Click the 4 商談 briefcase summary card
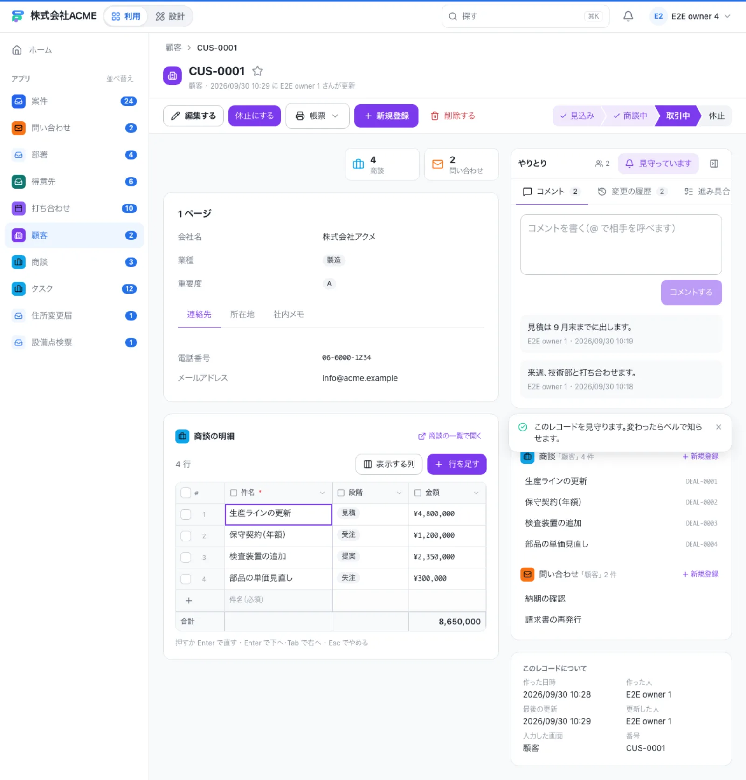This screenshot has width=746, height=780. pos(382,164)
